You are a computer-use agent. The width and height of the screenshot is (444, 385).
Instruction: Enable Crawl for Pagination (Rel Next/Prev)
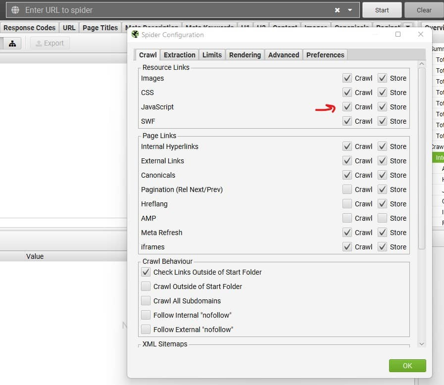click(x=347, y=190)
